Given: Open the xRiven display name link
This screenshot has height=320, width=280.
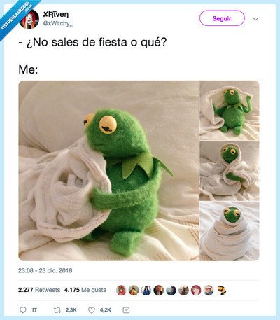Looking at the screenshot, I should [x=56, y=15].
